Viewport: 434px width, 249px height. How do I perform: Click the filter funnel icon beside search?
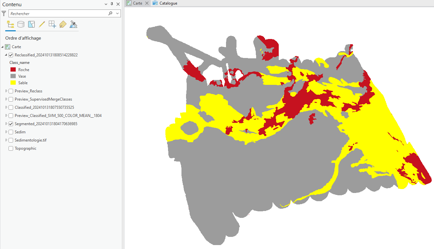tap(4, 13)
